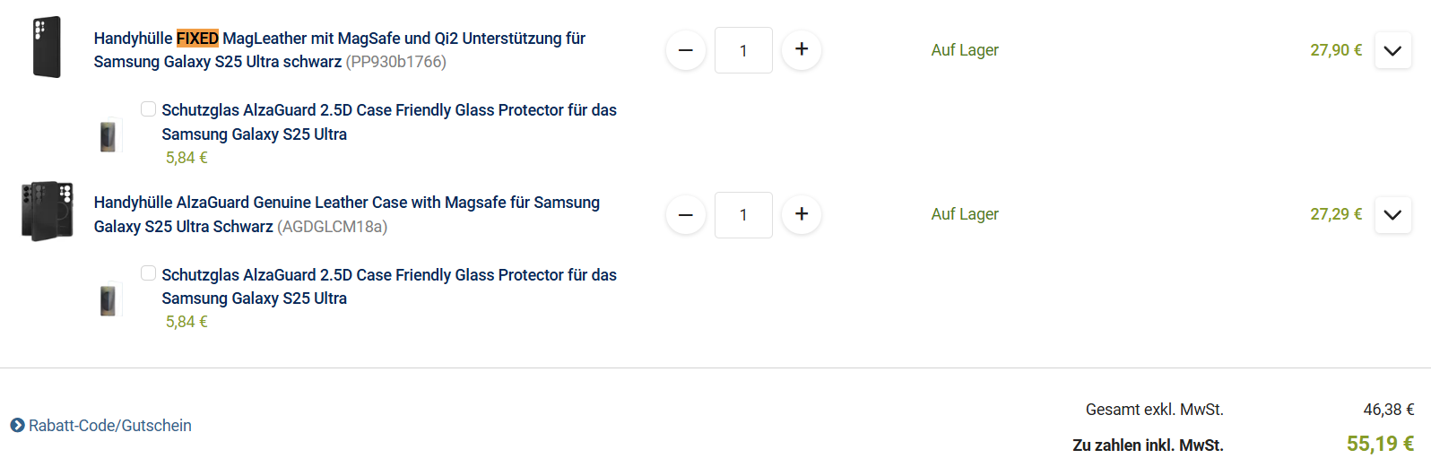The height and width of the screenshot is (467, 1431).
Task: Click the FIXED MagLeather case product image
Action: 47,48
